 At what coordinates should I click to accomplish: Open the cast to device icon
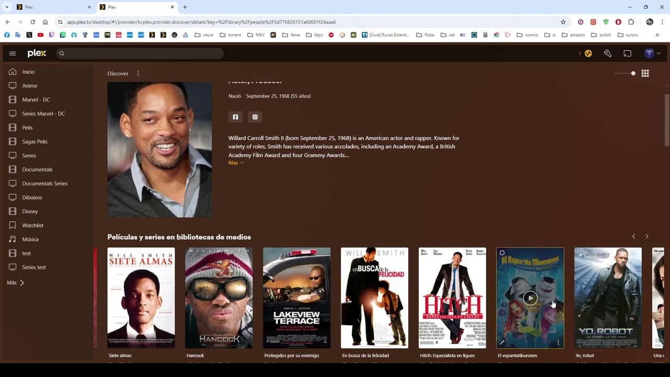click(628, 53)
